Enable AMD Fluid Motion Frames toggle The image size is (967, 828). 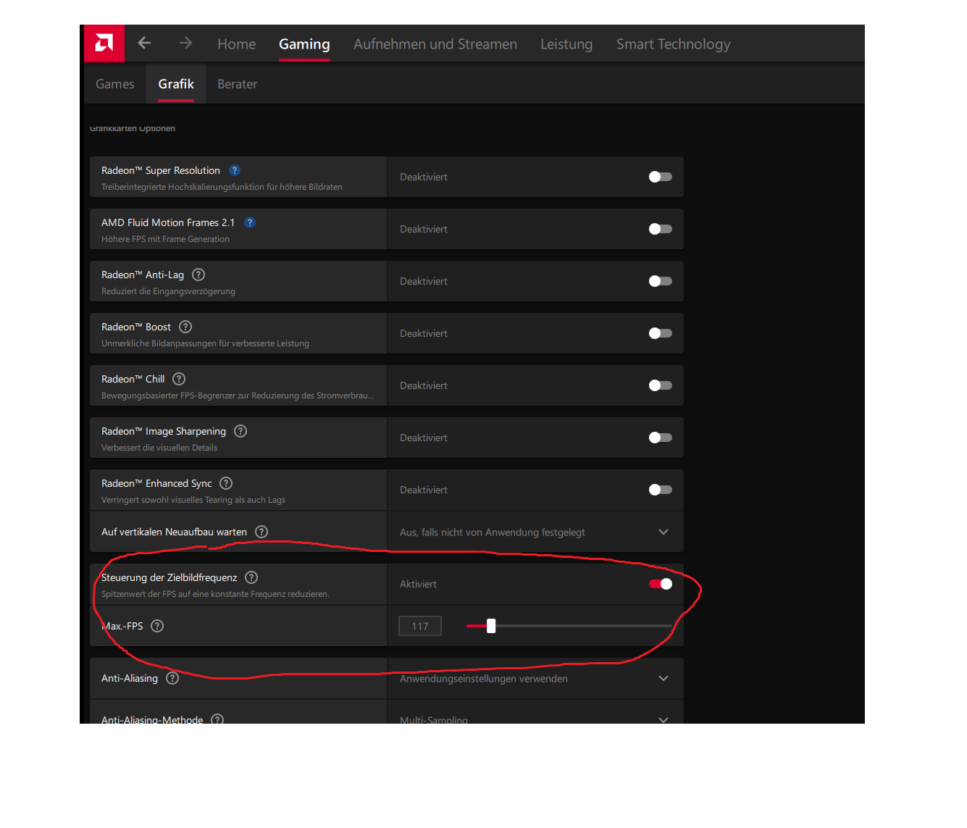click(x=661, y=229)
